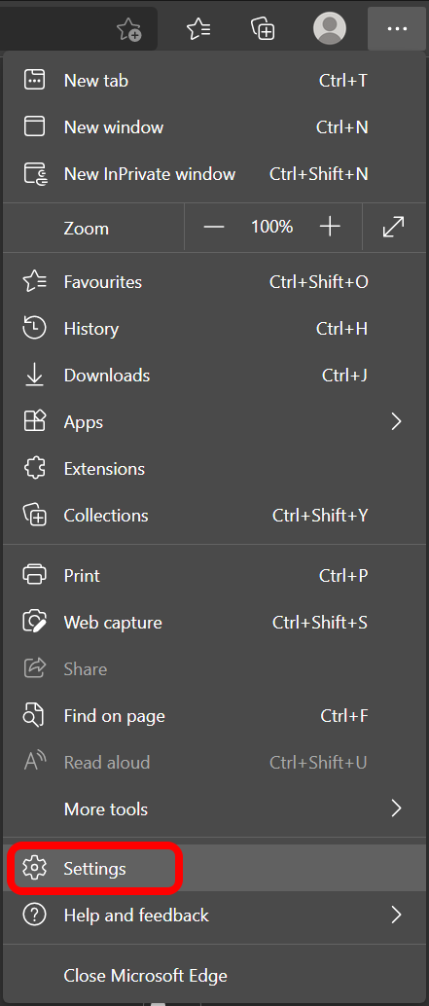This screenshot has height=1006, width=429.
Task: Click the Web capture camera icon
Action: click(35, 623)
